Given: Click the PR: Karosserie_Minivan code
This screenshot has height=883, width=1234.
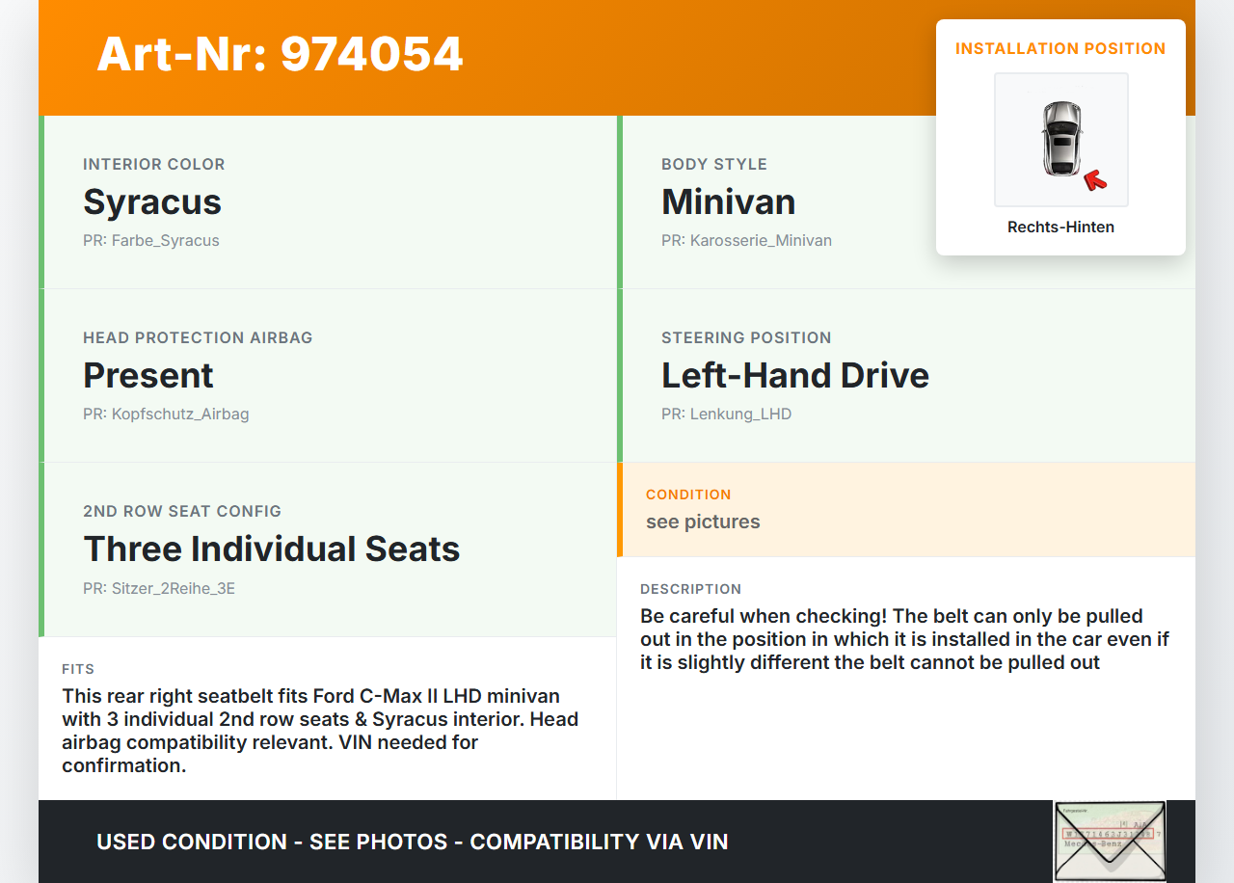Looking at the screenshot, I should coord(746,241).
